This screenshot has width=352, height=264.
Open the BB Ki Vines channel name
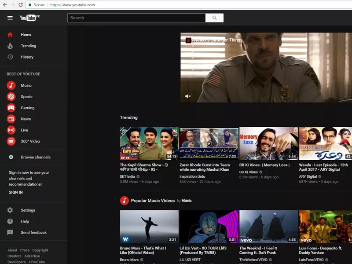pyautogui.click(x=248, y=172)
